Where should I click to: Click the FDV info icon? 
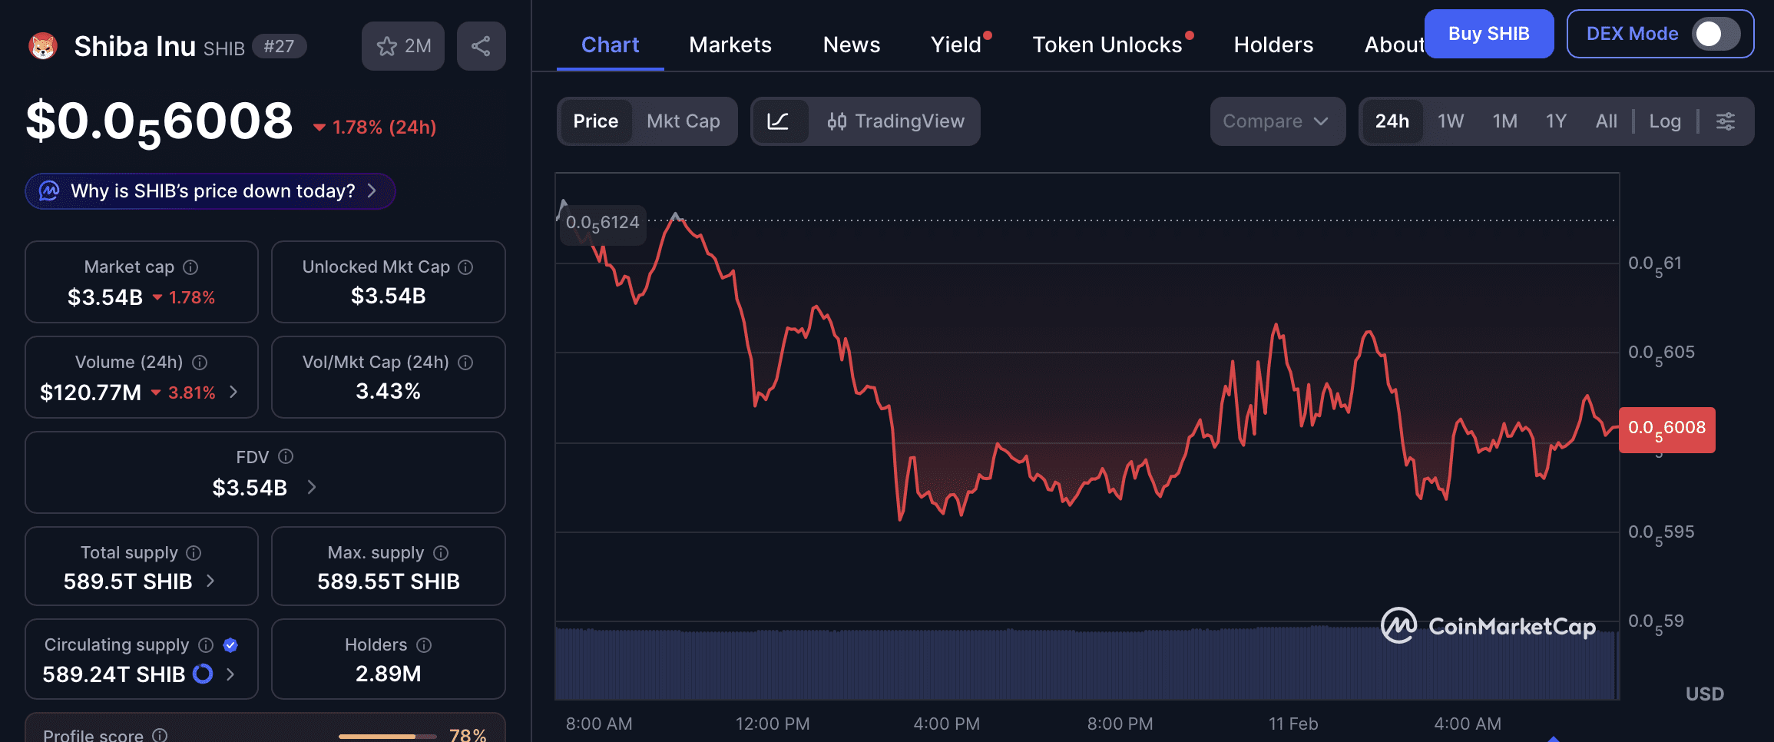286,457
